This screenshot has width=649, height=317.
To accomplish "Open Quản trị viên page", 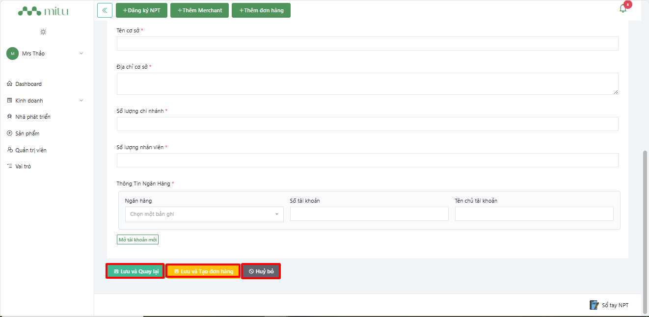I will [30, 150].
